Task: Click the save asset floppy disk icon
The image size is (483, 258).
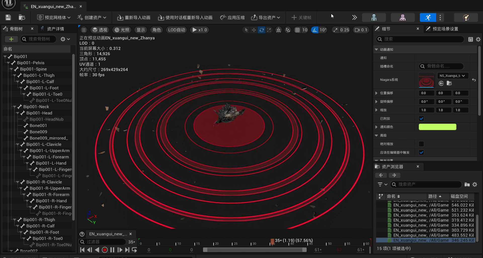Action: click(x=8, y=18)
